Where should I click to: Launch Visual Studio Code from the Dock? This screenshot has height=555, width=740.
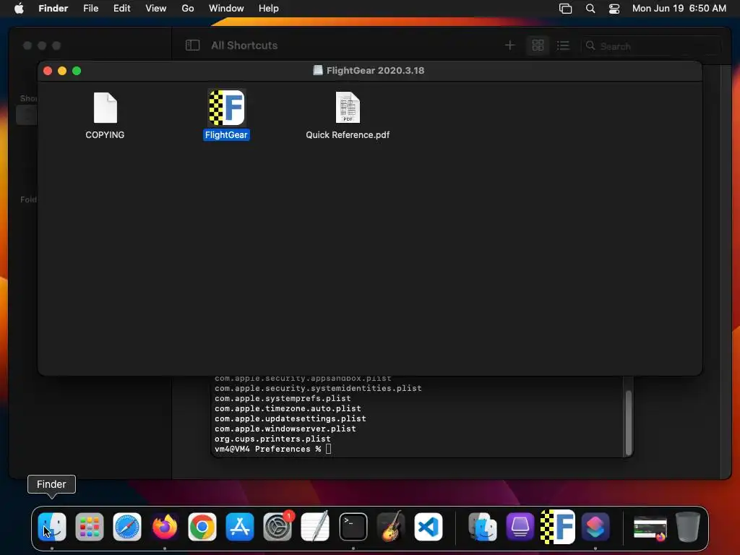[x=429, y=527]
